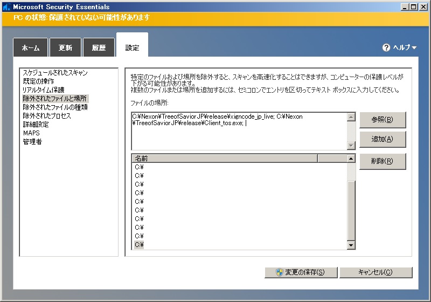This screenshot has height=302, width=431.
Task: Click the 参照(B) browse button
Action: pos(383,120)
